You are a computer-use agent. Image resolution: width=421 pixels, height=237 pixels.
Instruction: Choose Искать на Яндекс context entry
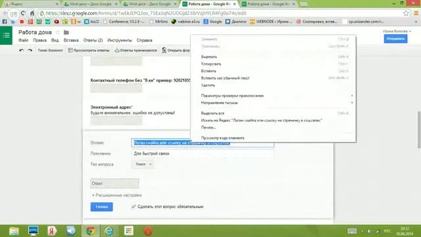coord(274,120)
